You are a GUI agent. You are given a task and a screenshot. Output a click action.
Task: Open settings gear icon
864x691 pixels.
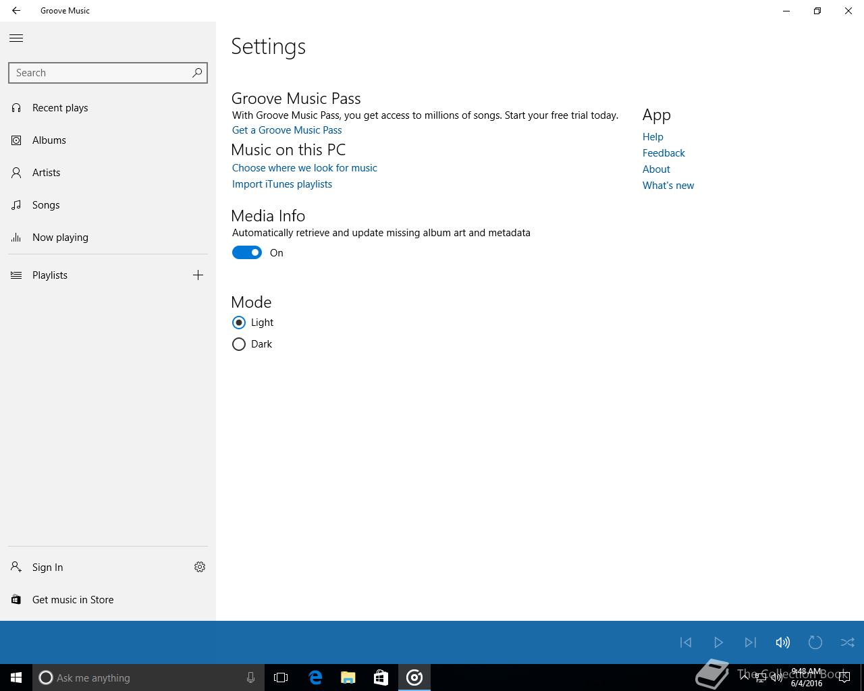(x=200, y=567)
